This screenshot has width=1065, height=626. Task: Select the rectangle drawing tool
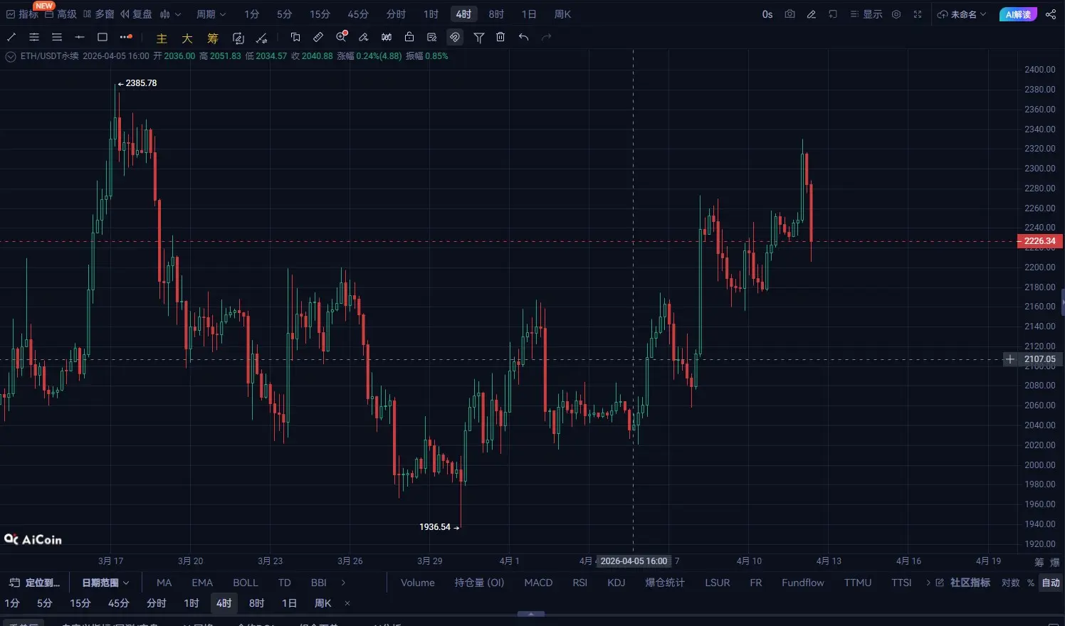[x=103, y=37]
